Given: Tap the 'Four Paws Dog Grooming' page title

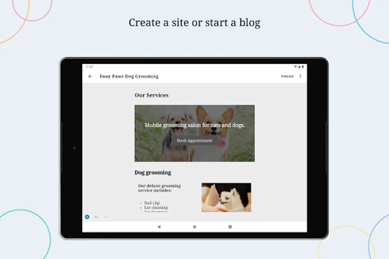Looking at the screenshot, I should 129,76.
